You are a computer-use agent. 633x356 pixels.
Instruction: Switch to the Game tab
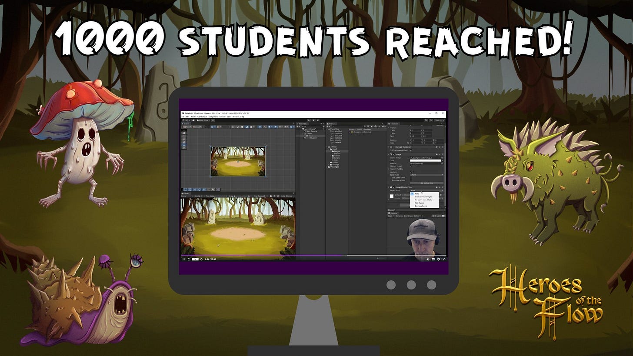tap(185, 193)
